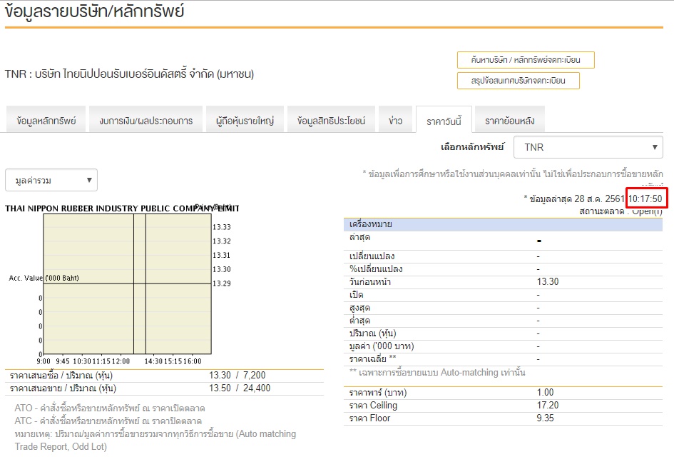Click the %เปลี่ยนแปลง row label
The width and height of the screenshot is (674, 457).
click(x=376, y=269)
